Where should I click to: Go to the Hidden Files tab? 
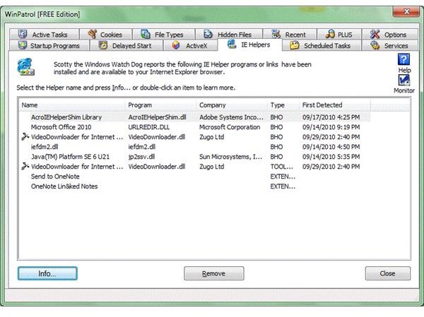tap(229, 35)
